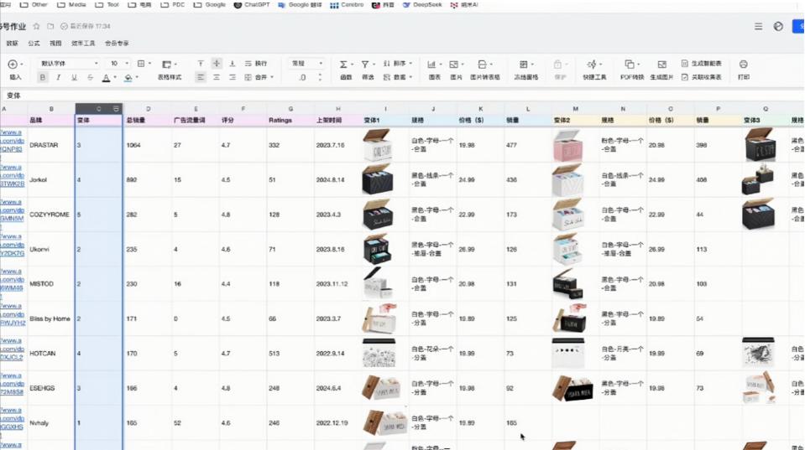
Task: Toggle bold formatting button
Action: [x=43, y=77]
